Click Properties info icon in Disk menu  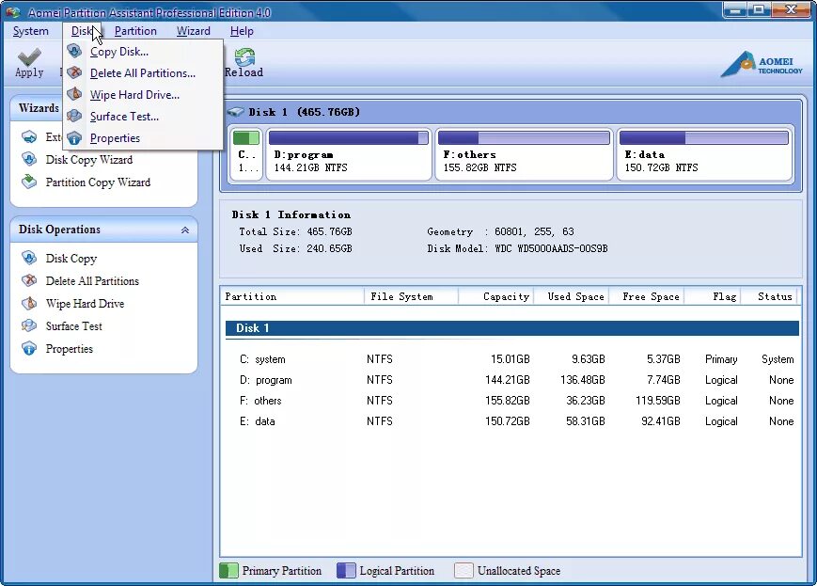pyautogui.click(x=74, y=137)
